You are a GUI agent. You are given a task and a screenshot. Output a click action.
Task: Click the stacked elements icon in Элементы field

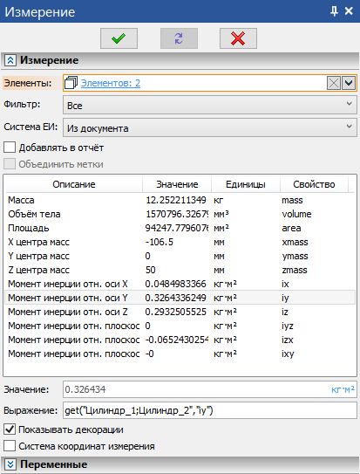71,83
